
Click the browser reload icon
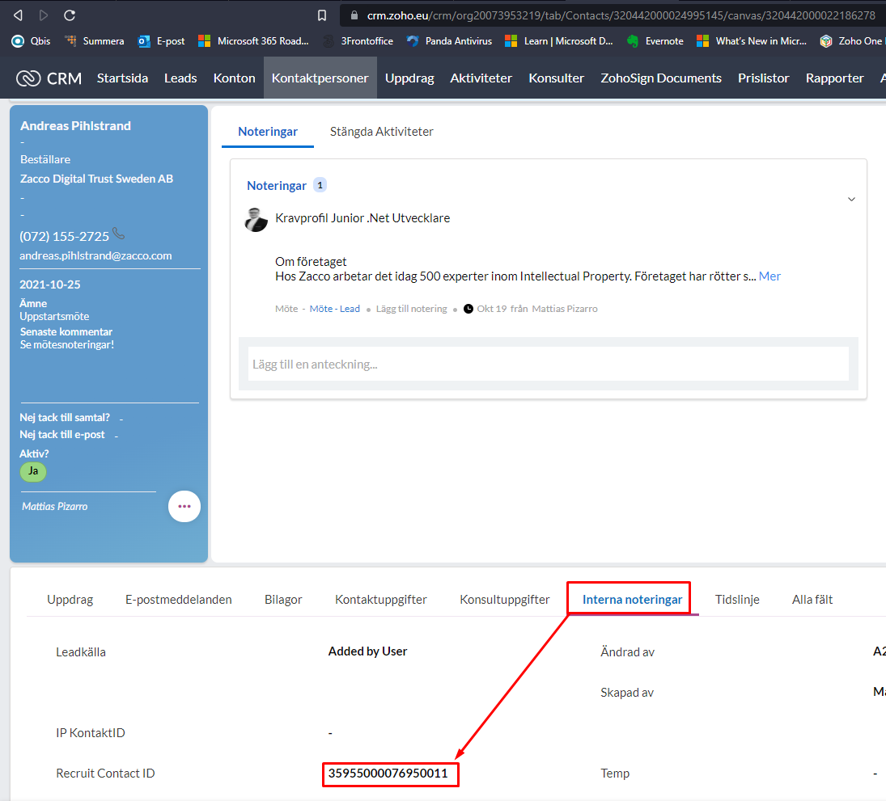click(x=70, y=15)
